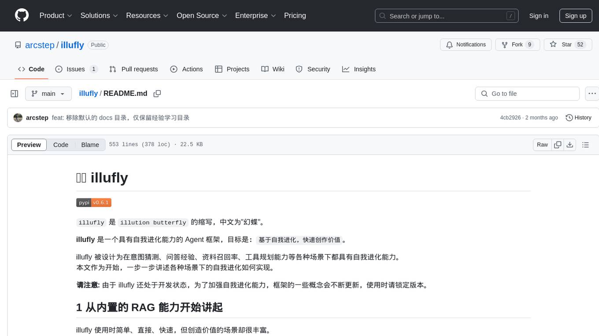Click the 553 lines file info text
599x336 pixels.
[156, 145]
